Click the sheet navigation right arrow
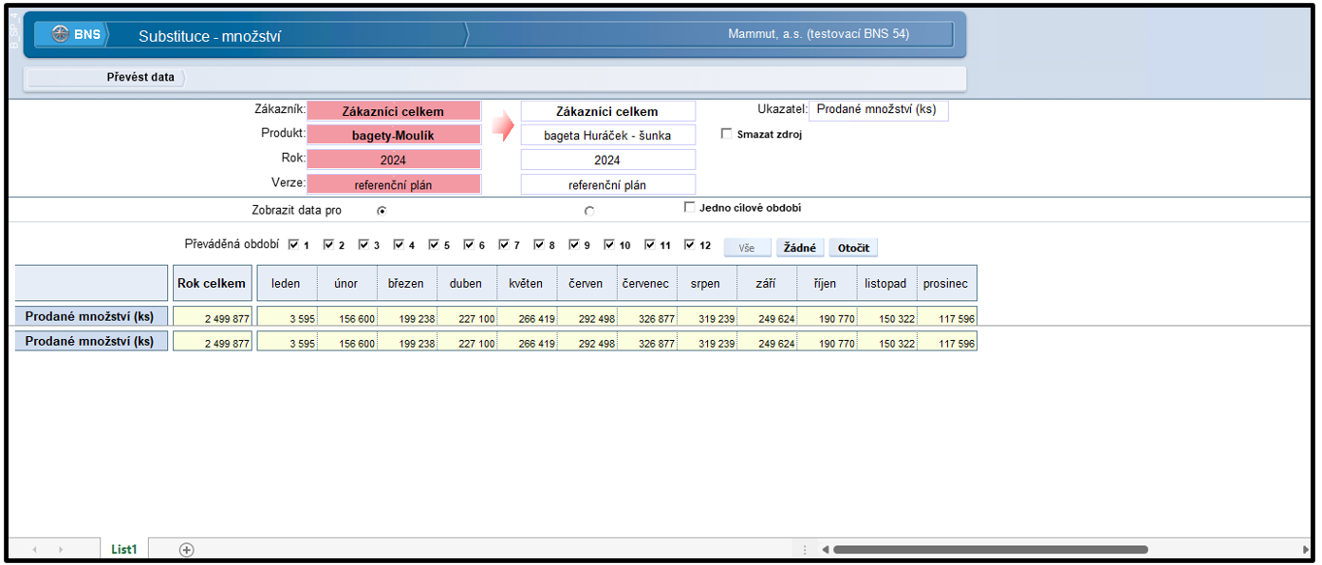The width and height of the screenshot is (1322, 565). click(61, 550)
